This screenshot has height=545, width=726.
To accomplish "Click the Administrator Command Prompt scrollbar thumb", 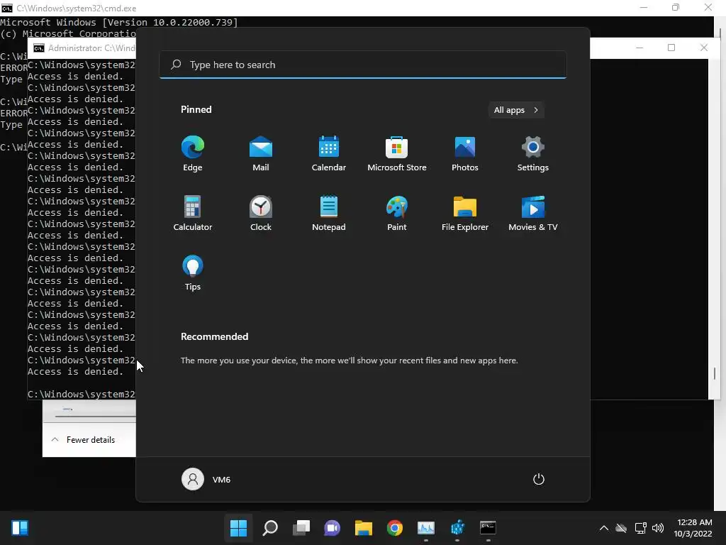I will (x=715, y=373).
